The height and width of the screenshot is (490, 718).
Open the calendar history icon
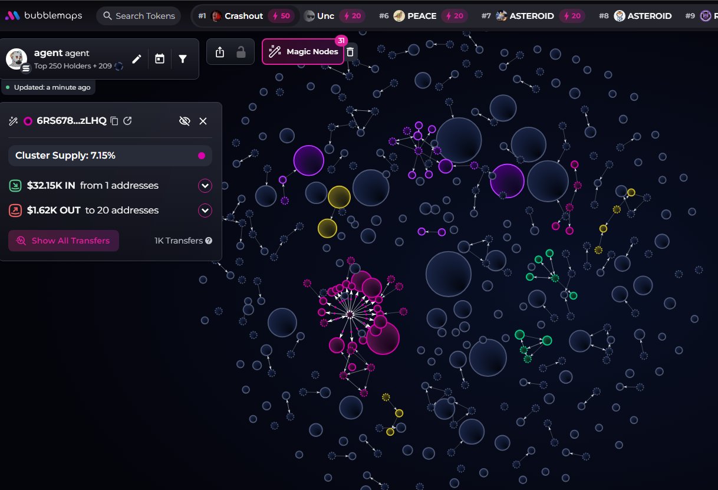point(160,59)
